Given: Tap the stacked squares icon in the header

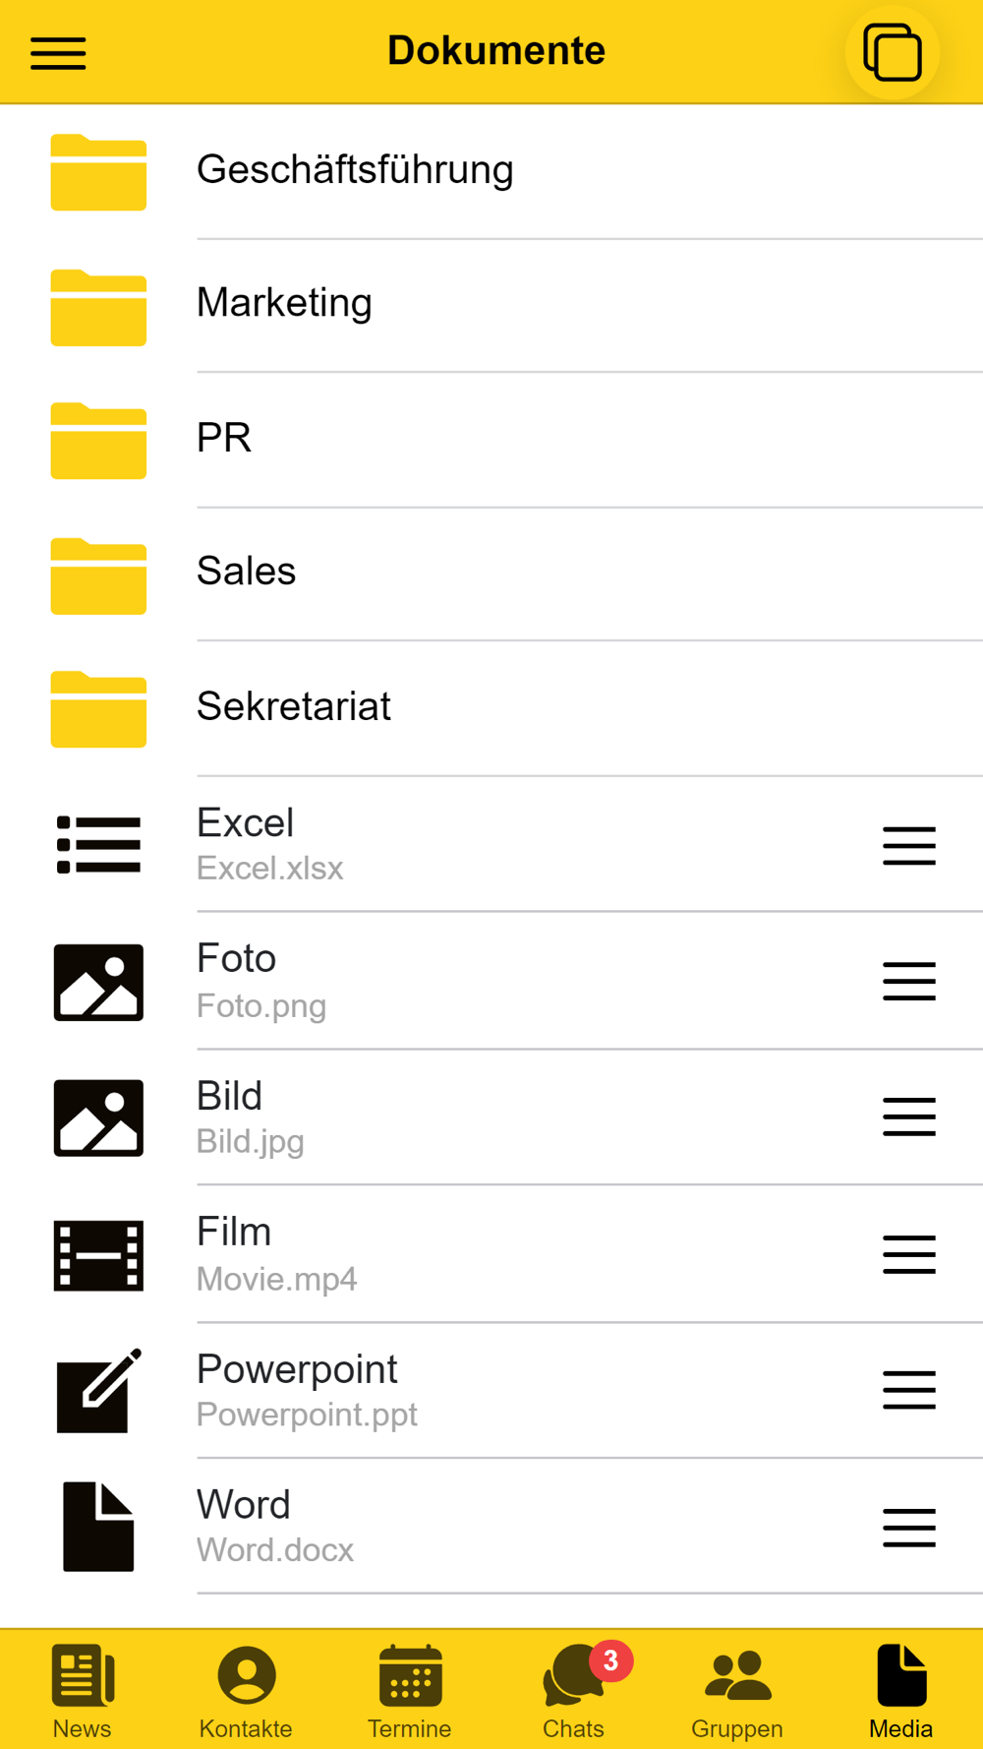Looking at the screenshot, I should click(x=892, y=53).
